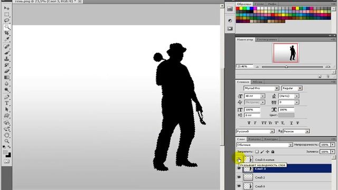
Task: Toggle Quick Mask mode
Action: tap(7, 161)
